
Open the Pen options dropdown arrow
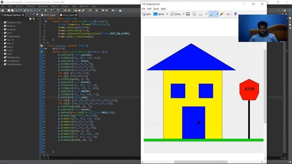[217, 14]
